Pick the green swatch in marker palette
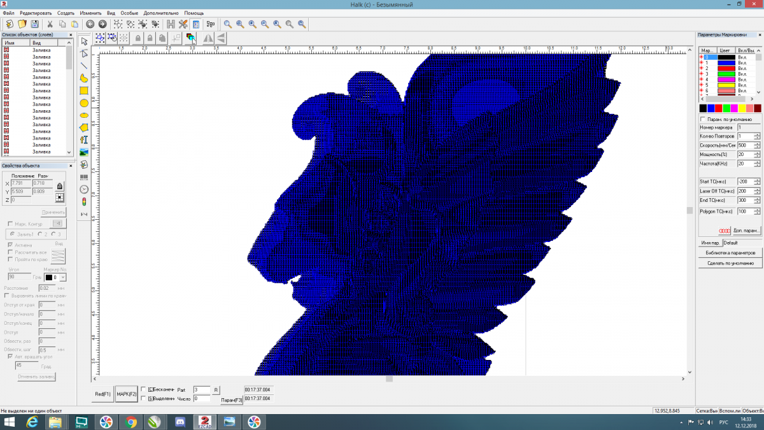Screen dimensions: 764x430 726,108
